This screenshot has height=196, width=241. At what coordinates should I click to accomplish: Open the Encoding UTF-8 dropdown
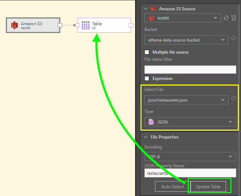click(x=190, y=156)
